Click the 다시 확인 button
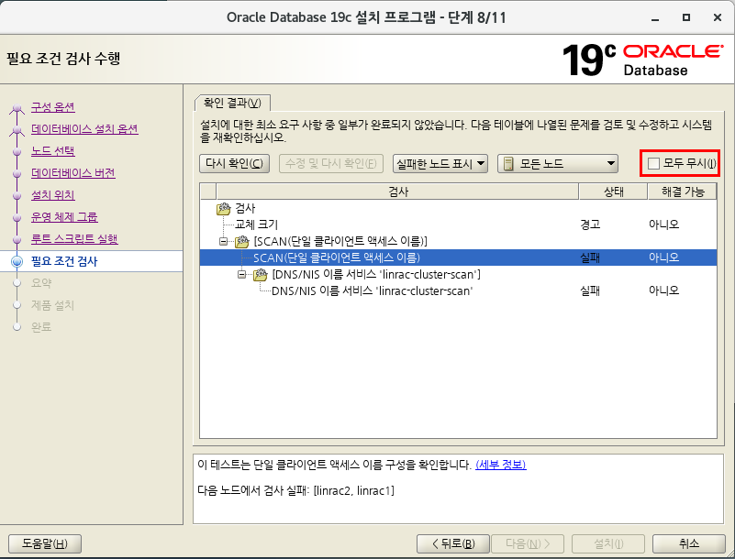Viewport: 735px width, 559px height. coord(234,163)
